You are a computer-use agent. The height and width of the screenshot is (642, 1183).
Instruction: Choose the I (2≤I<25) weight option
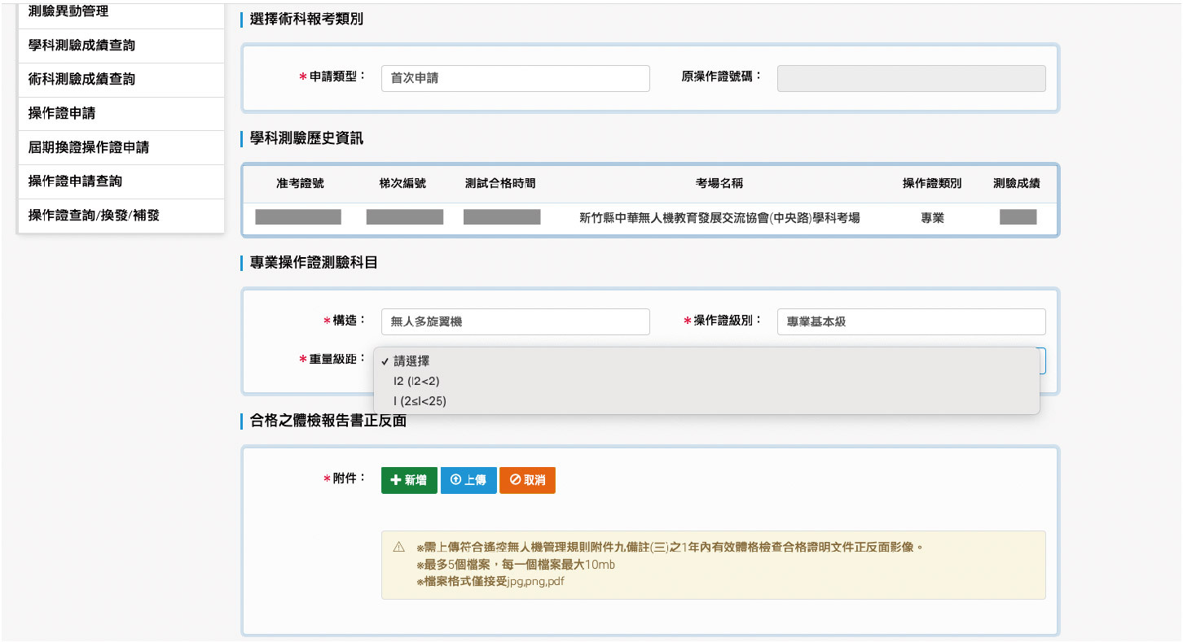click(420, 400)
